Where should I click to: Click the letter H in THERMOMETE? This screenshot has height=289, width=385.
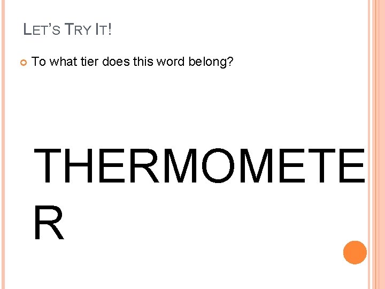coord(78,165)
